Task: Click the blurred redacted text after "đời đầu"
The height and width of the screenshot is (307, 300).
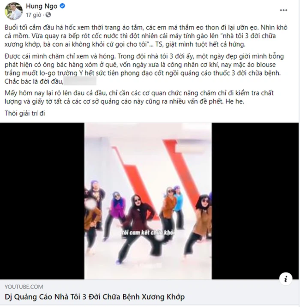Action: click(80, 81)
